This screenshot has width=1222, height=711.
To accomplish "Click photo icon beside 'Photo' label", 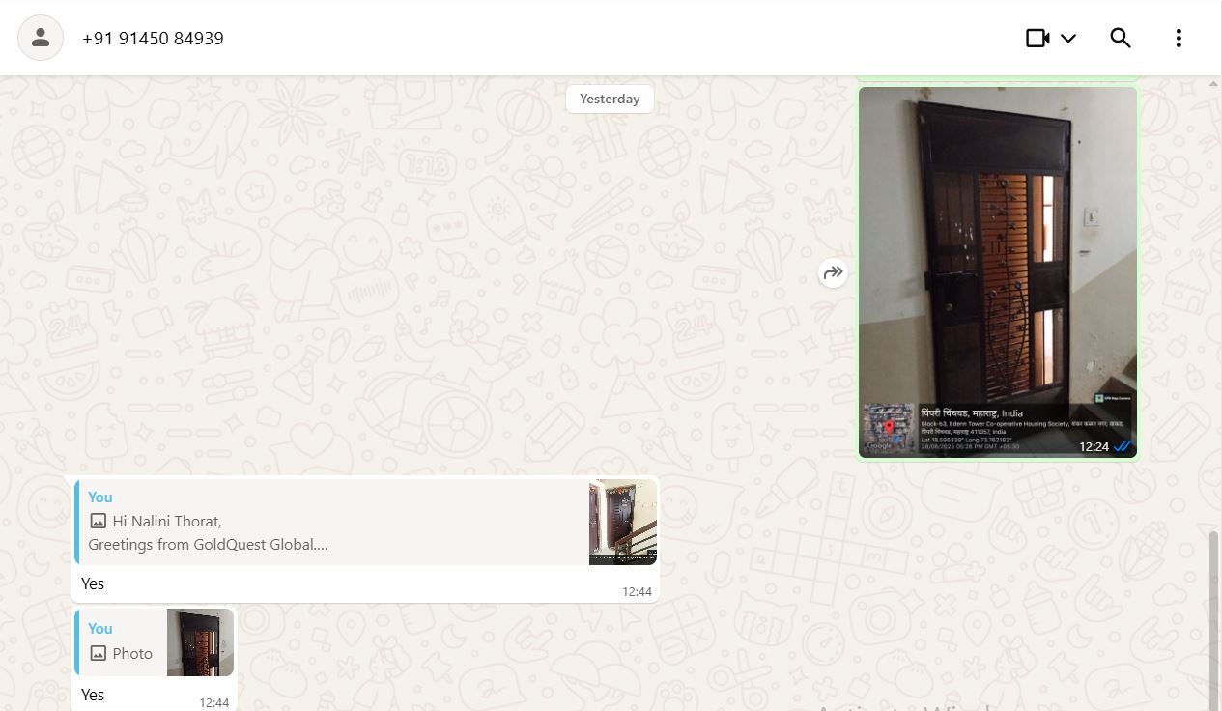I will click(98, 653).
